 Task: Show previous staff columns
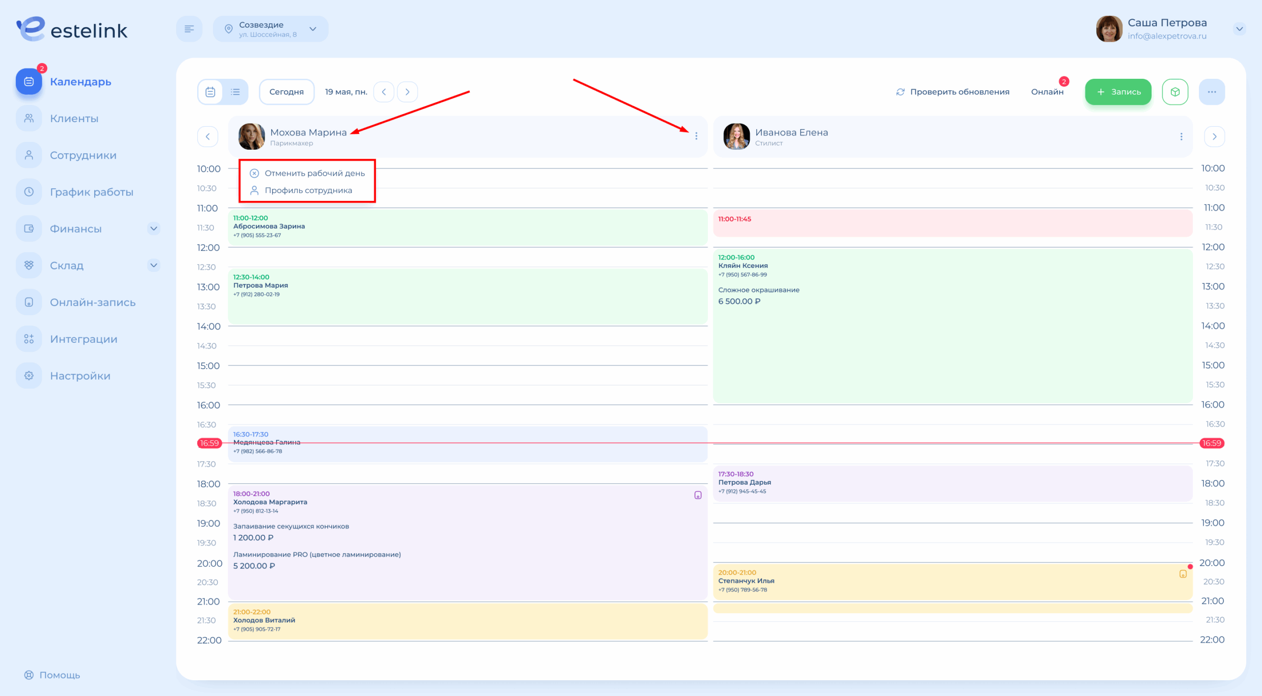208,136
